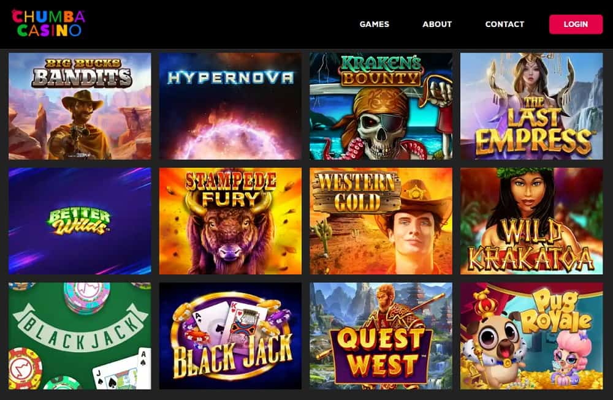The height and width of the screenshot is (400, 613).
Task: Launch Quest West game
Action: pyautogui.click(x=381, y=336)
